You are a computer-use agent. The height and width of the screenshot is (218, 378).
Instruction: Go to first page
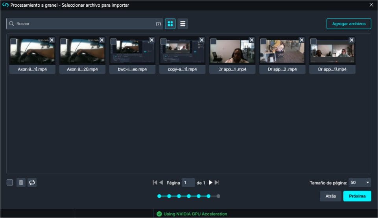[155, 183]
